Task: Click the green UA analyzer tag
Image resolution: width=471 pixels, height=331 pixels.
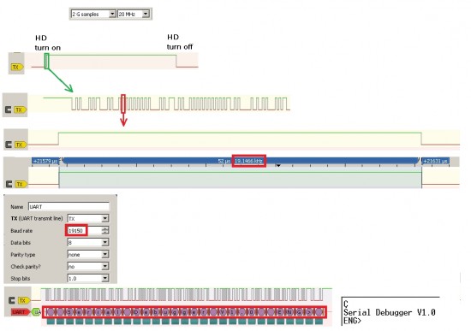Action: (x=36, y=312)
